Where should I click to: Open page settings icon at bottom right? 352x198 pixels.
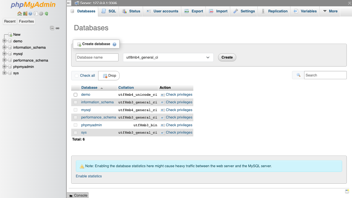coord(347,191)
